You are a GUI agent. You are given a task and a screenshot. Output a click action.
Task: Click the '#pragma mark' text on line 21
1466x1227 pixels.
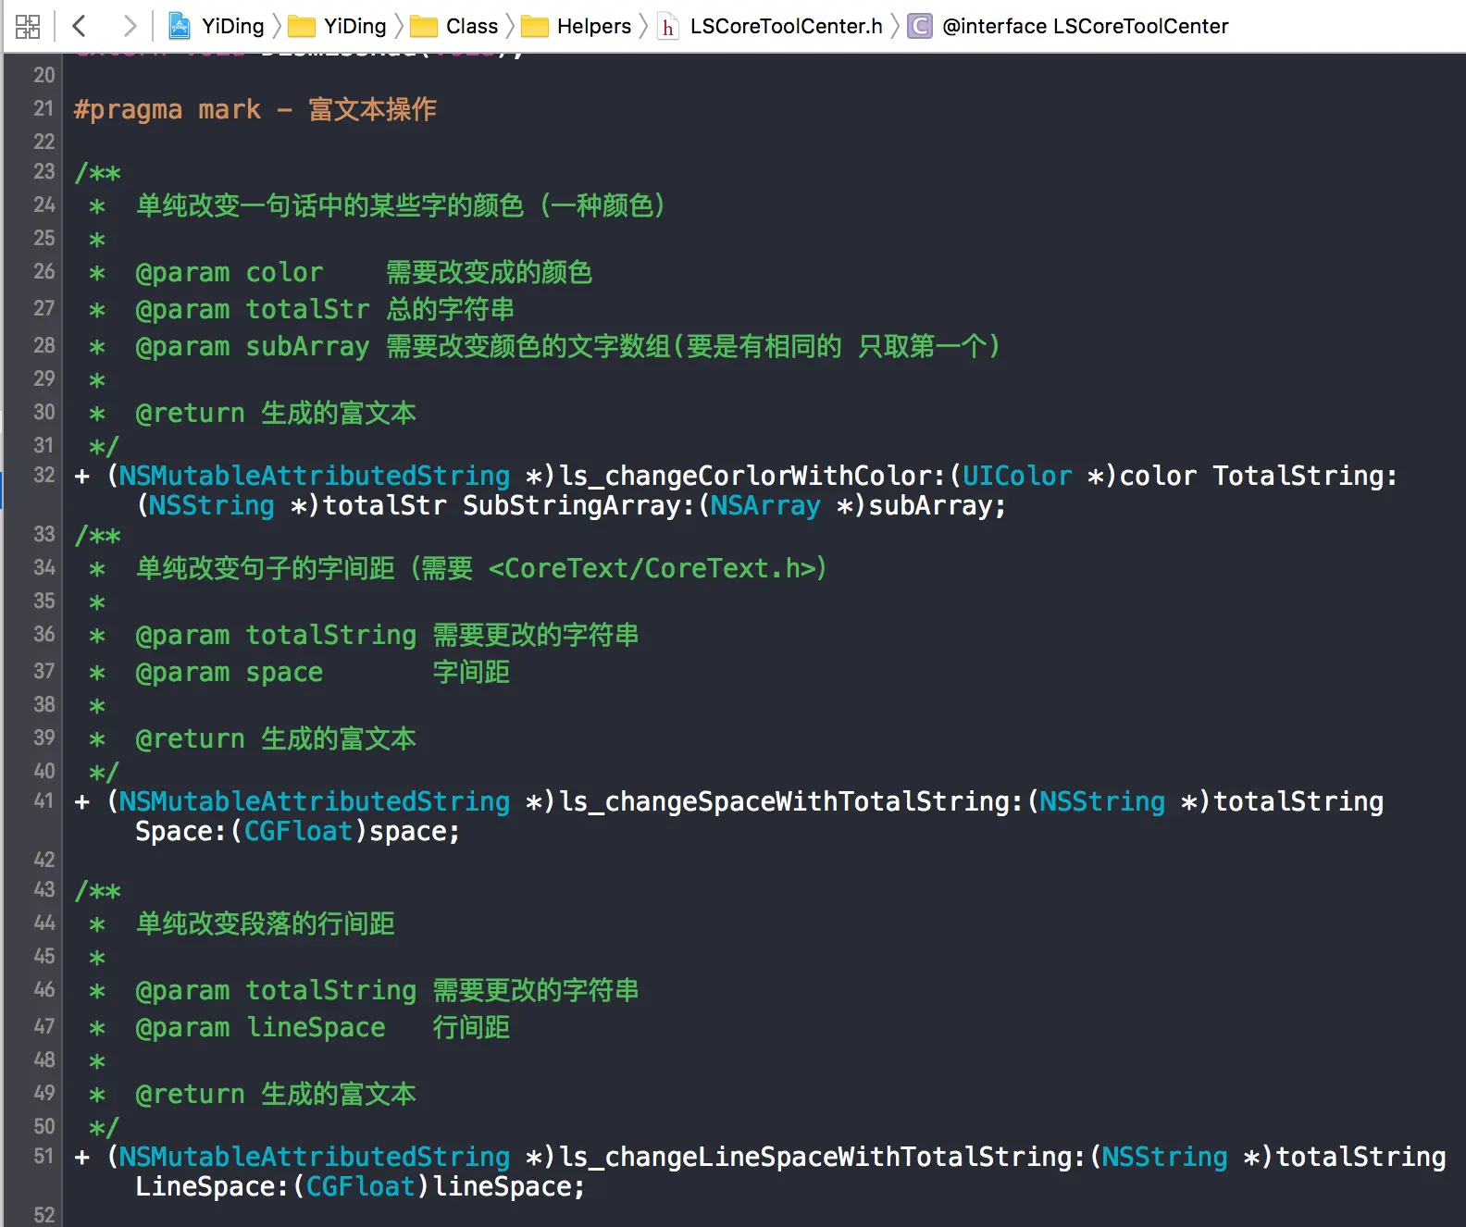pos(168,109)
